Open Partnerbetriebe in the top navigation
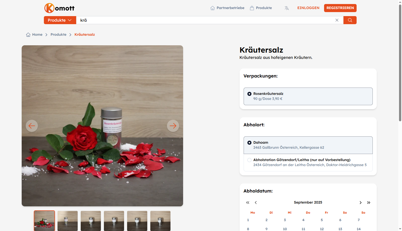This screenshot has height=231, width=402. (x=227, y=8)
